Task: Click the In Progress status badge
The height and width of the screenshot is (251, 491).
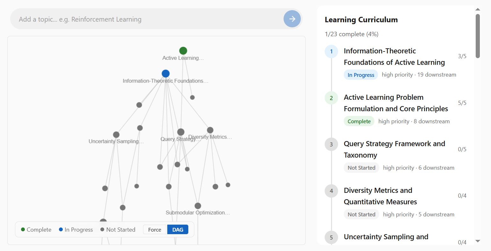Action: pos(361,75)
